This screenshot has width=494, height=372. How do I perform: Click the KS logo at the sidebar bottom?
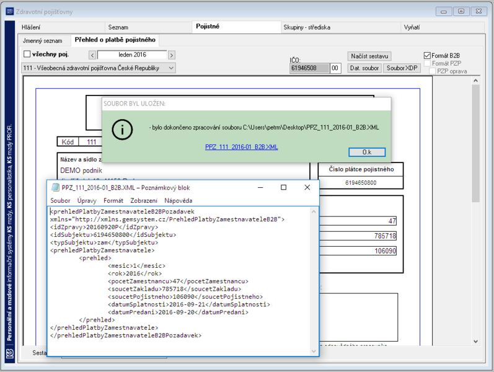[10, 353]
